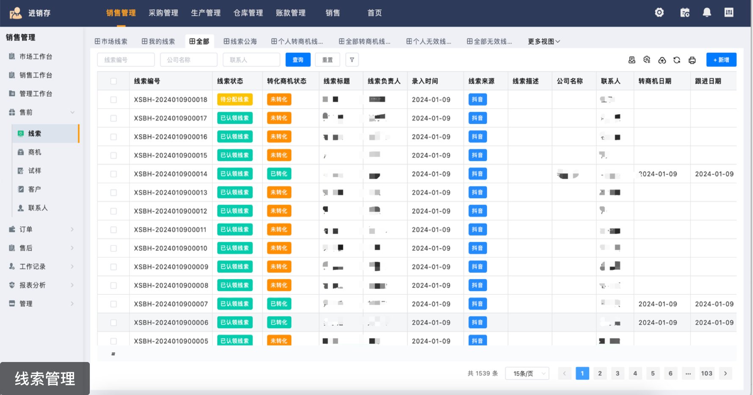Expand the 订单 sidebar menu
Image resolution: width=753 pixels, height=395 pixels.
(x=42, y=229)
